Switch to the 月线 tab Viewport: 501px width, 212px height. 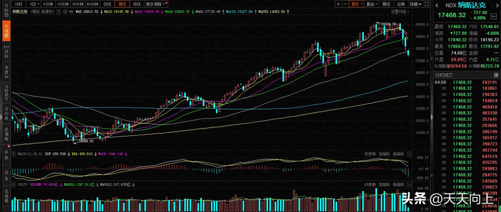137,4
